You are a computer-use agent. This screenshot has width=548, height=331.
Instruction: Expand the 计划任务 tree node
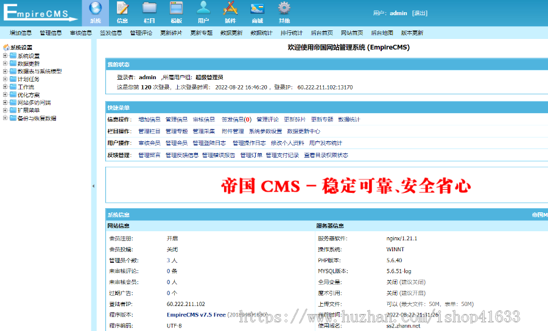tap(5, 79)
